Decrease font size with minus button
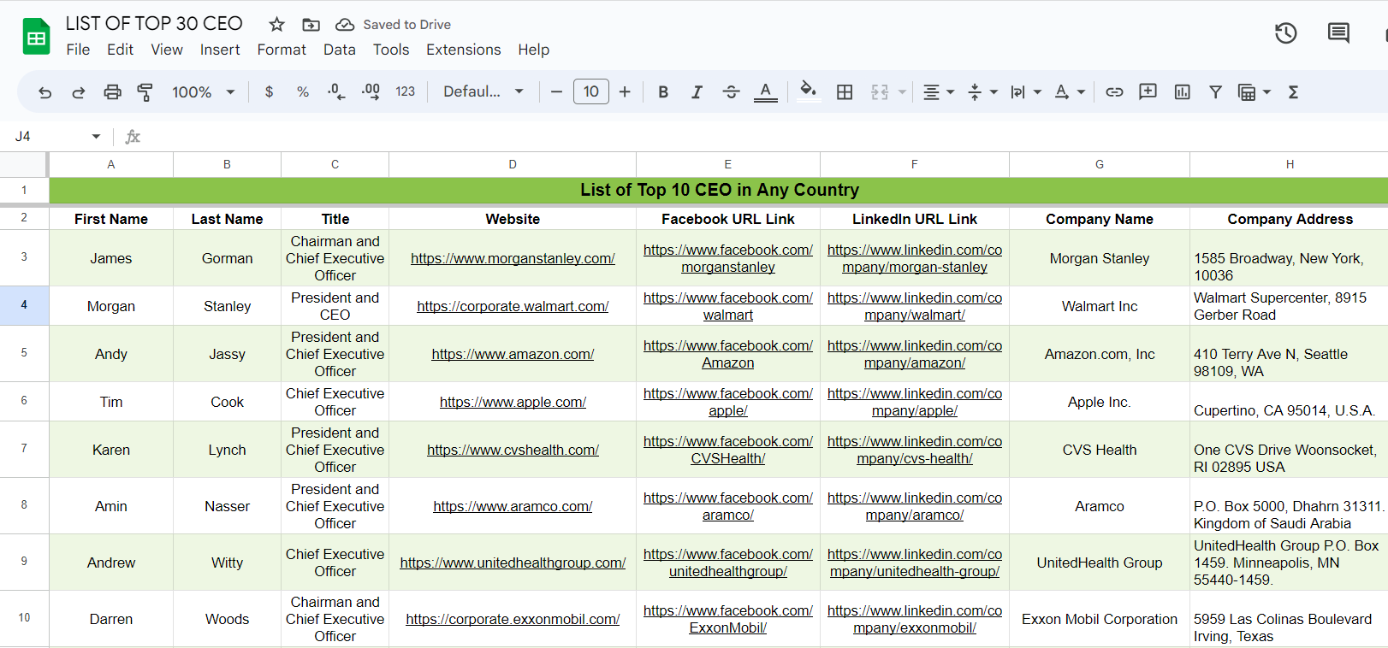This screenshot has width=1388, height=648. [556, 91]
